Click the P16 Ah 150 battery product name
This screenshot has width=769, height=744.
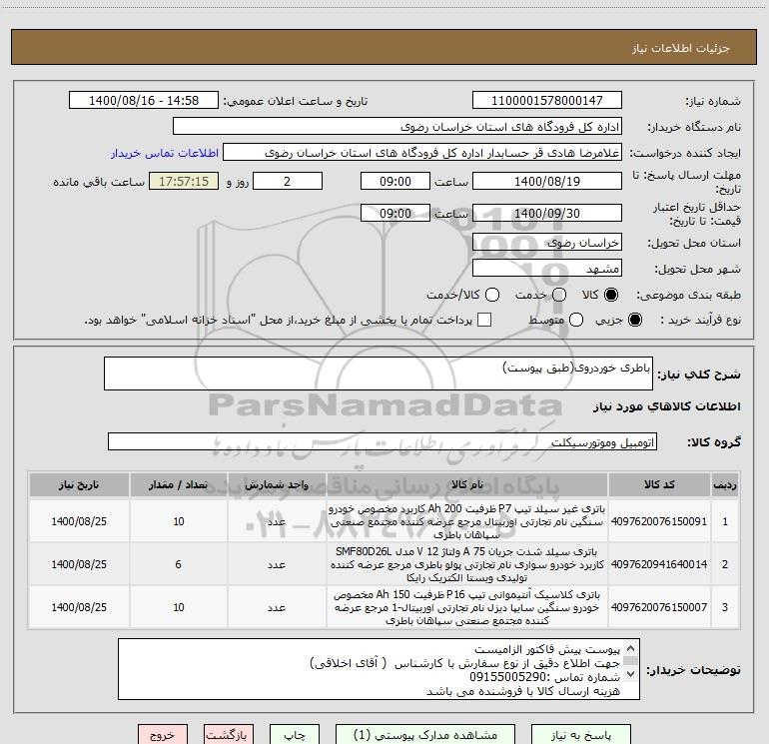(467, 607)
